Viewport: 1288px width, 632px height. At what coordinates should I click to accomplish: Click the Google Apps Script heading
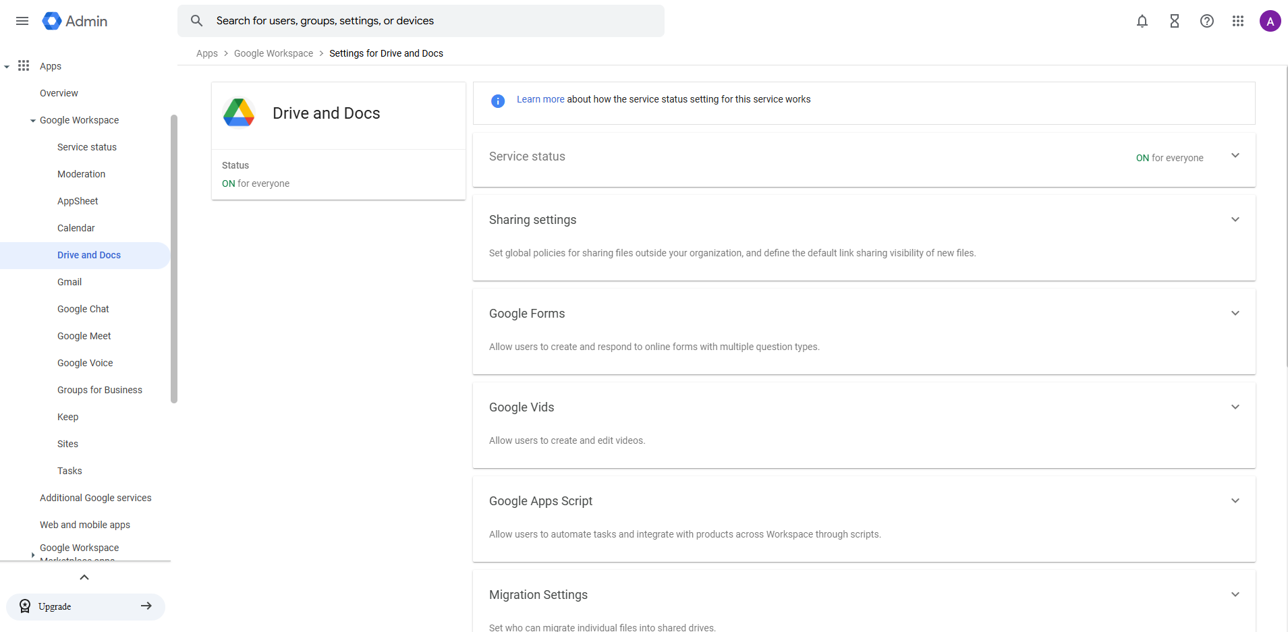[540, 501]
